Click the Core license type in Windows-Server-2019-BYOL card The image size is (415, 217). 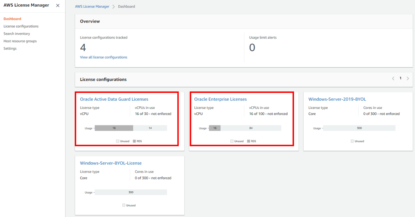(x=312, y=114)
